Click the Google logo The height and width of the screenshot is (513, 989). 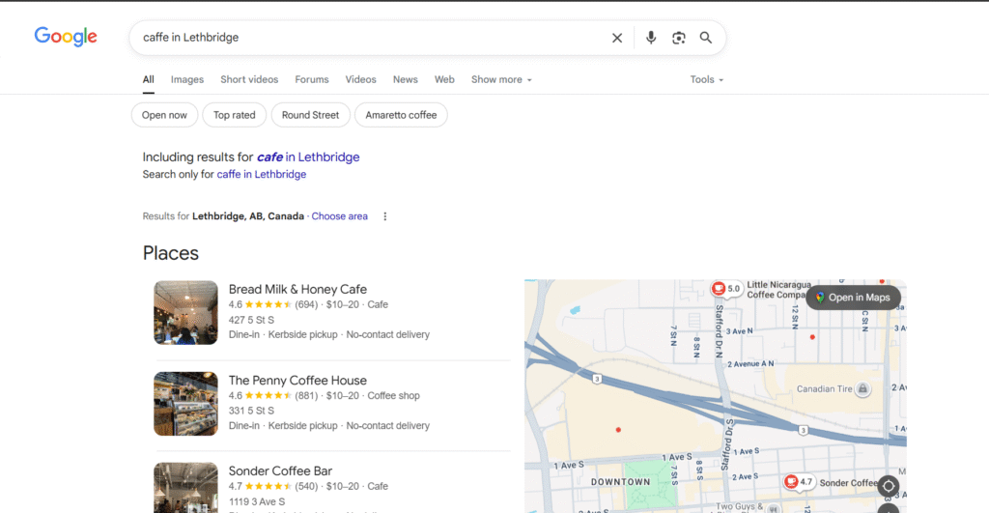point(66,37)
